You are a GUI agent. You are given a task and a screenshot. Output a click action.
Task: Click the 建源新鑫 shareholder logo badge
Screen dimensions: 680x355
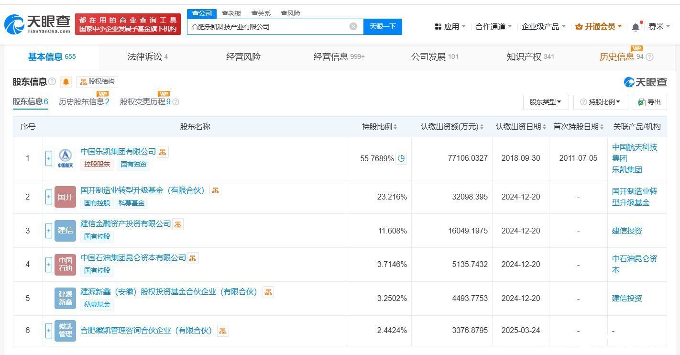click(x=65, y=299)
